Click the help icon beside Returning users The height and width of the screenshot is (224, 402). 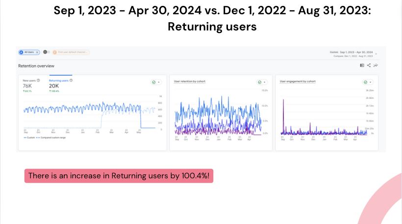pyautogui.click(x=71, y=81)
